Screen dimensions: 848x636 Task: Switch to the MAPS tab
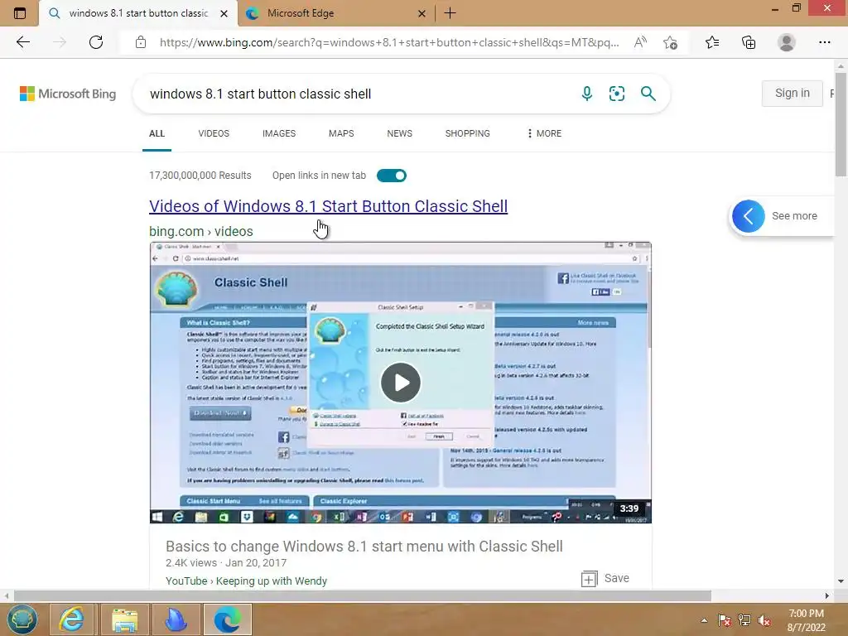click(341, 133)
